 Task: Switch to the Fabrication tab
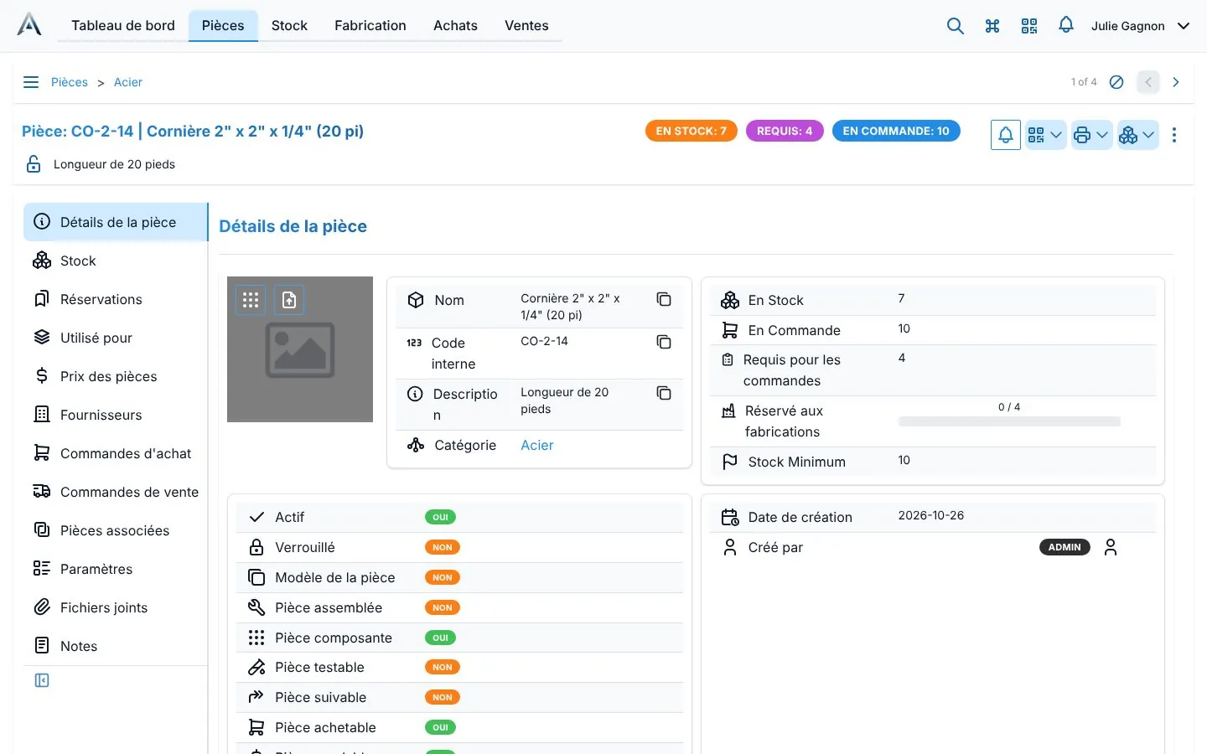[x=370, y=26]
